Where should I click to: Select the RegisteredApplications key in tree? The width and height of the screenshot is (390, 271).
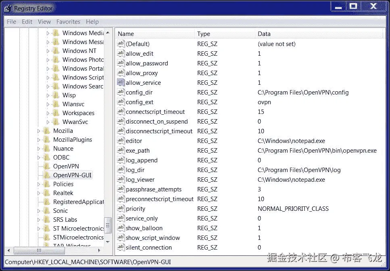78,202
